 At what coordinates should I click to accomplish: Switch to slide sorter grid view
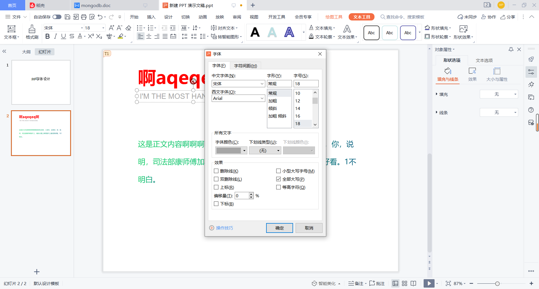[405, 283]
